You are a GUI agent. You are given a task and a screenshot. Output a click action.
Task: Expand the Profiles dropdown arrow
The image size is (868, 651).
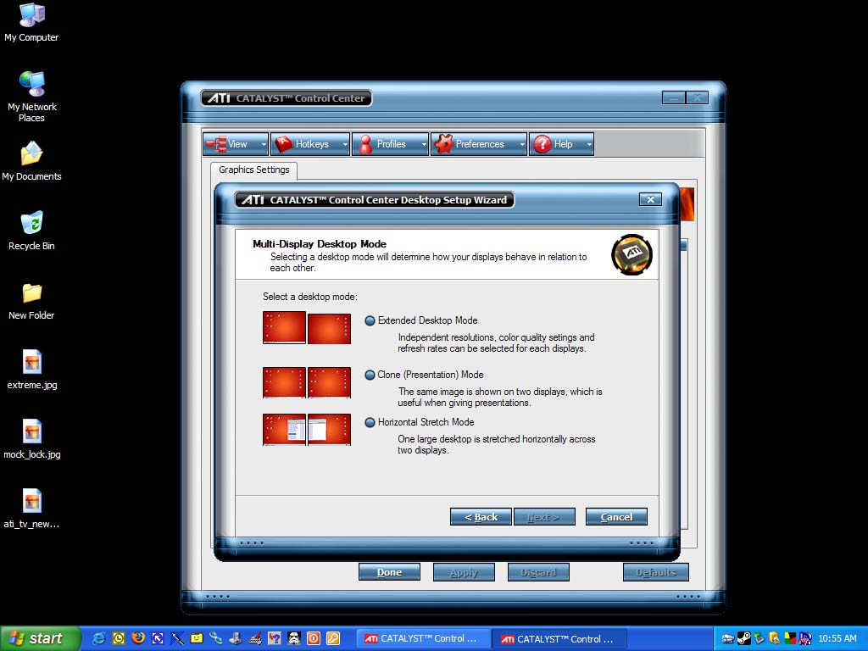point(424,144)
